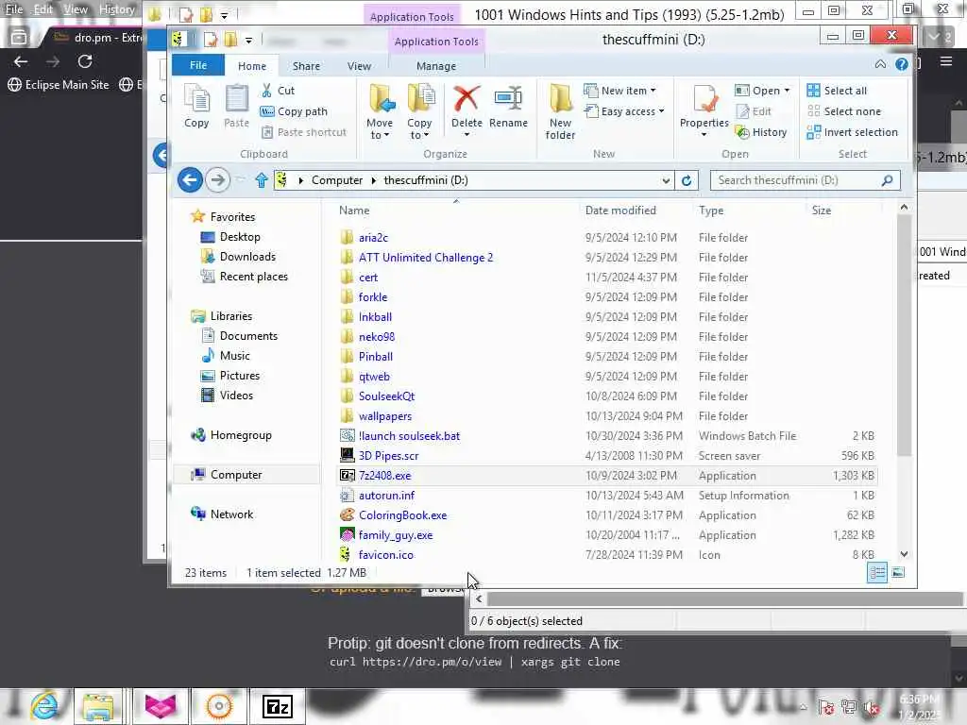Go up one level with up arrow
967x725 pixels.
tap(261, 180)
